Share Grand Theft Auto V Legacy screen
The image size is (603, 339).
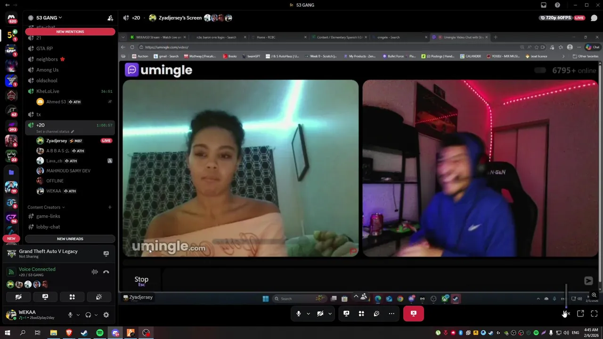pos(106,253)
